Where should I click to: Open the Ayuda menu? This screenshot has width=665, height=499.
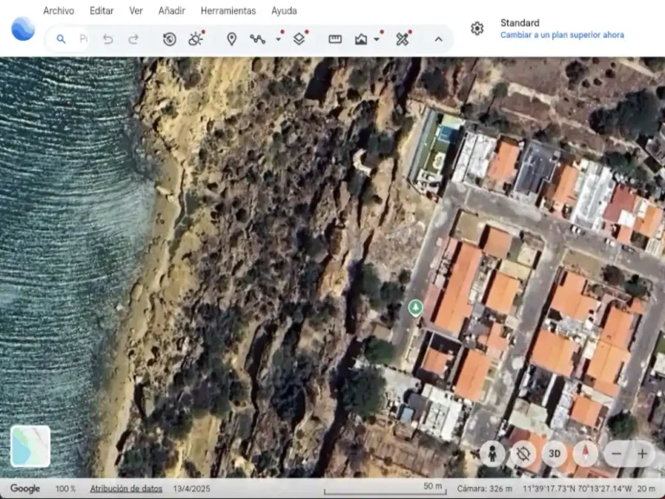(x=284, y=10)
